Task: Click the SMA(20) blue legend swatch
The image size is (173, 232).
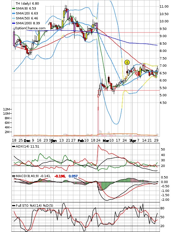Action: tap(13, 13)
